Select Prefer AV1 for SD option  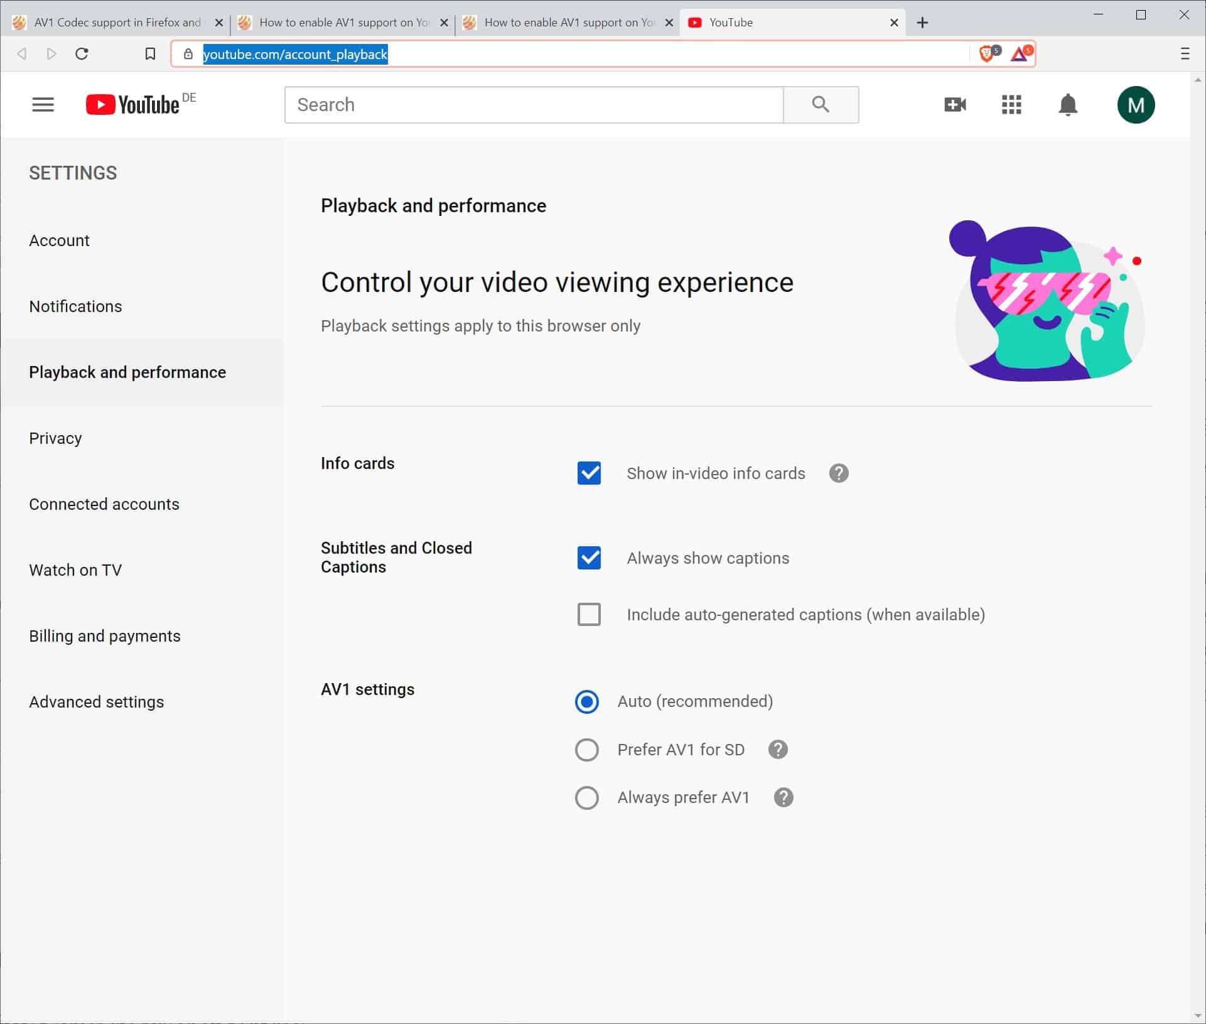tap(587, 750)
